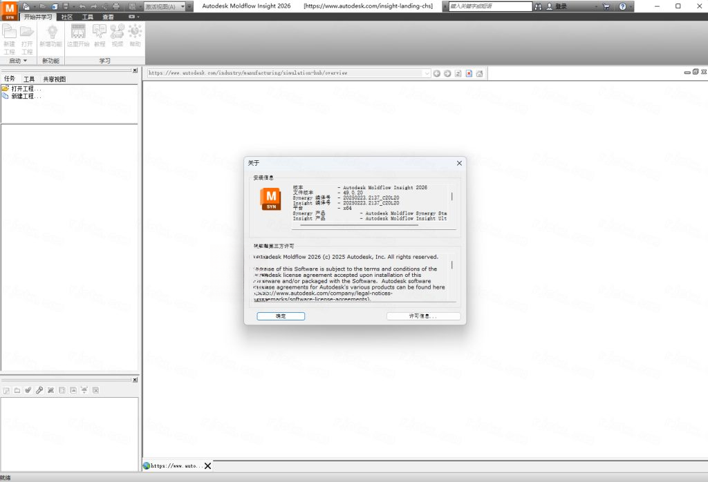Click the browser home icon
Image resolution: width=708 pixels, height=482 pixels.
point(480,73)
